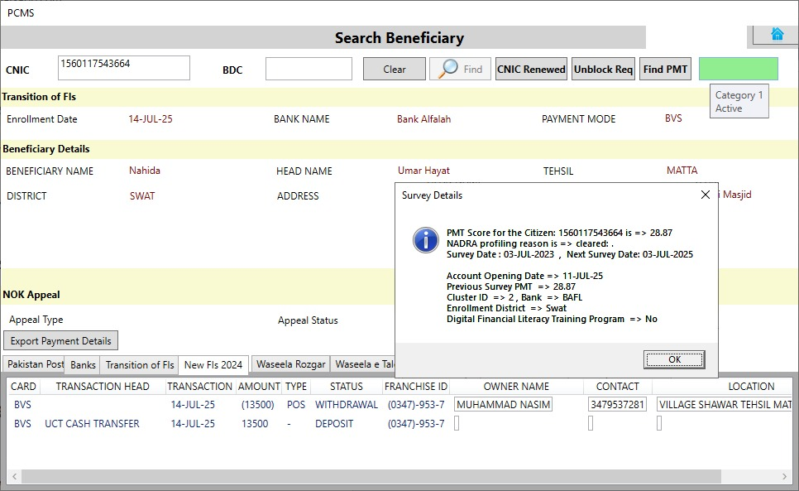Click the POS type cell
Image resolution: width=799 pixels, height=491 pixels.
[x=296, y=404]
